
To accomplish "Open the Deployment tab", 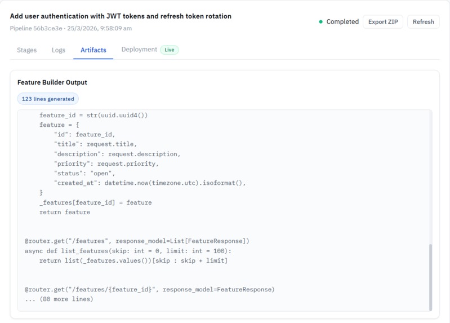I will [139, 50].
